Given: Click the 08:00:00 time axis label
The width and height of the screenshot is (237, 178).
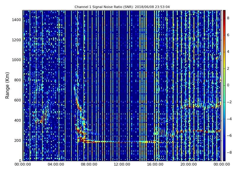Looking at the screenshot, I should pyautogui.click(x=89, y=164).
